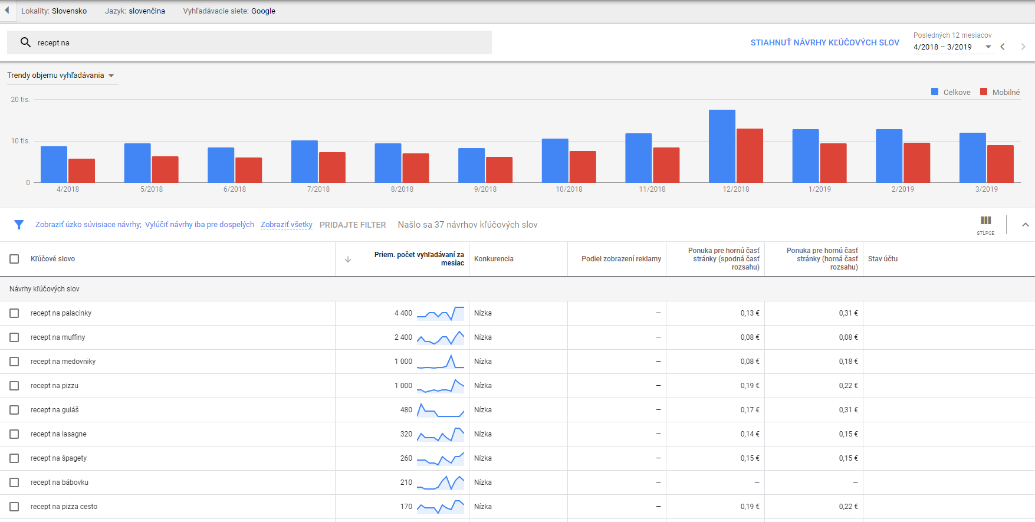Image resolution: width=1035 pixels, height=522 pixels.
Task: Check the recept na bábovku row
Action: point(14,482)
